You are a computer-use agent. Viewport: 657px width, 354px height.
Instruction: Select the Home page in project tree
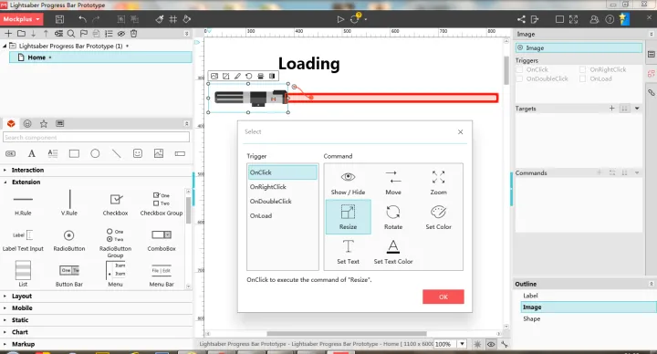pyautogui.click(x=100, y=57)
